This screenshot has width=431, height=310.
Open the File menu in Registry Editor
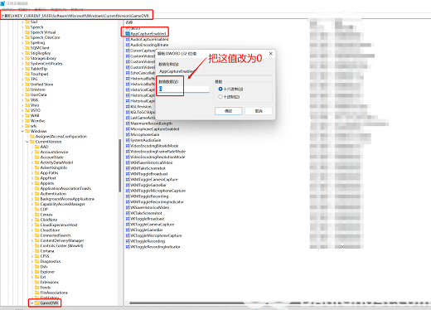tap(8, 10)
